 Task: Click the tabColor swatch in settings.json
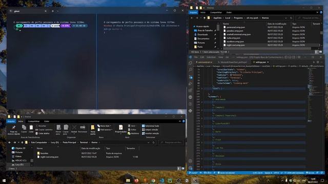pyautogui.click(x=231, y=75)
